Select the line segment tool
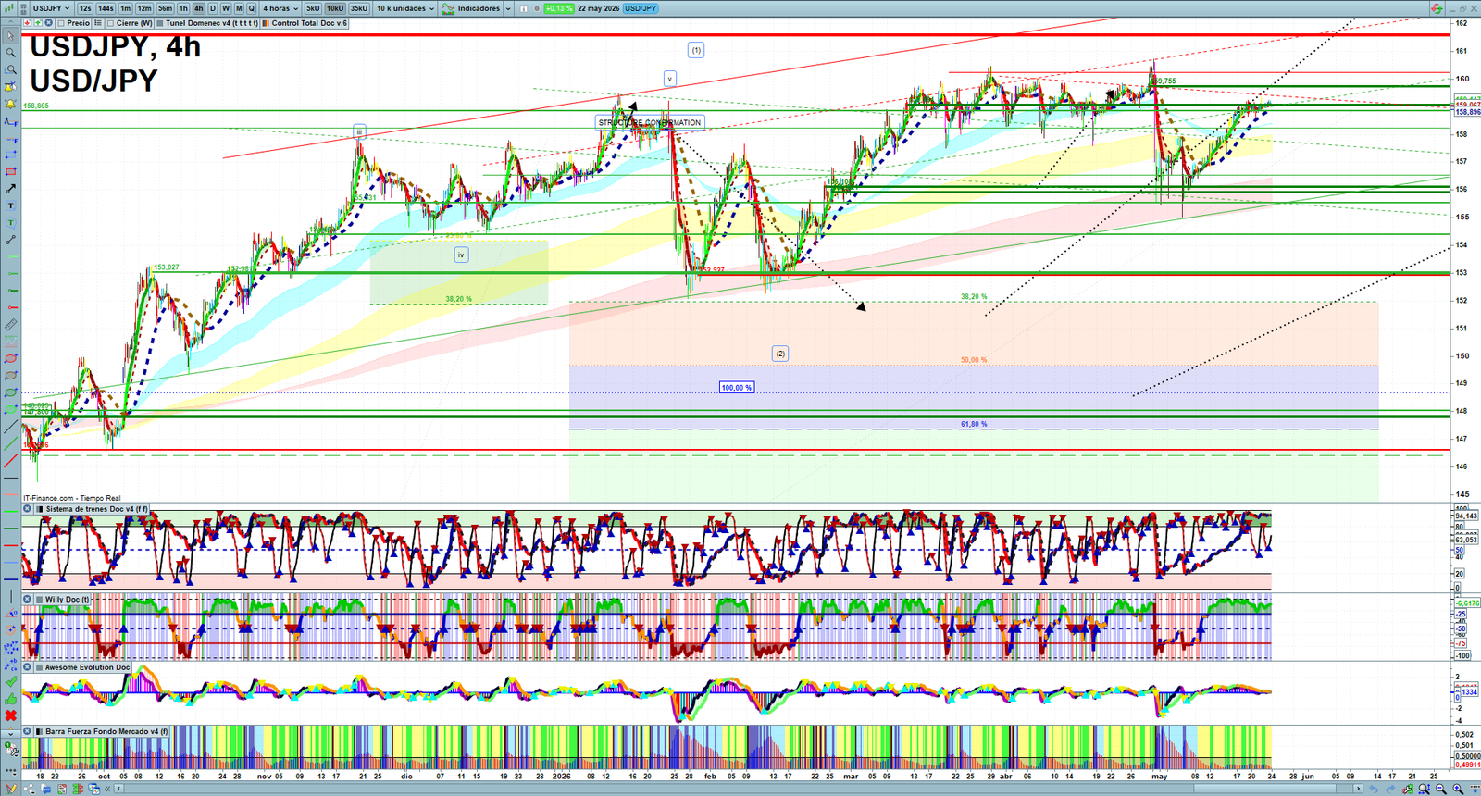 click(x=10, y=239)
